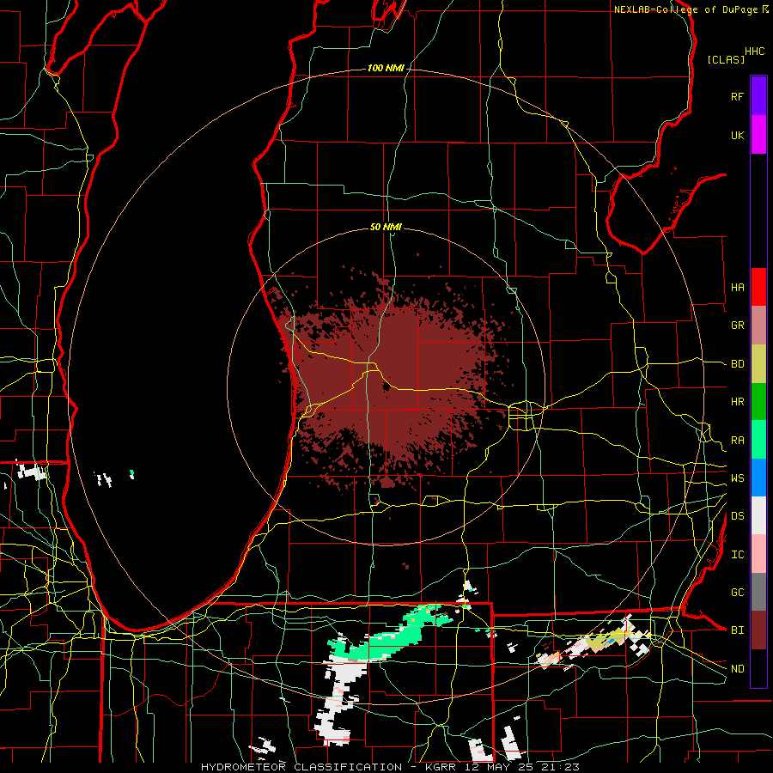Click the light pink IC color swatch
Image resolution: width=773 pixels, height=773 pixels.
(758, 554)
